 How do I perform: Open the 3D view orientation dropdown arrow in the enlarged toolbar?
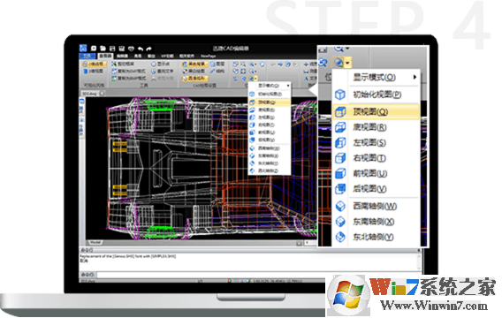348,62
